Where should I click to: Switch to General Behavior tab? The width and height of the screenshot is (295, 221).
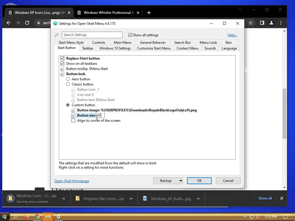153,43
